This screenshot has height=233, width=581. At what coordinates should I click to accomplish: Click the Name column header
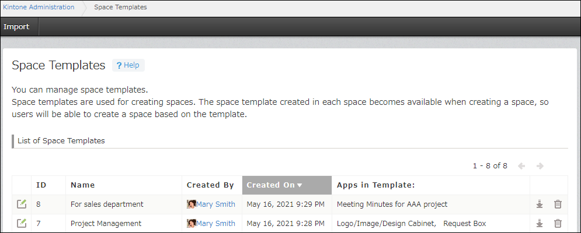point(82,185)
